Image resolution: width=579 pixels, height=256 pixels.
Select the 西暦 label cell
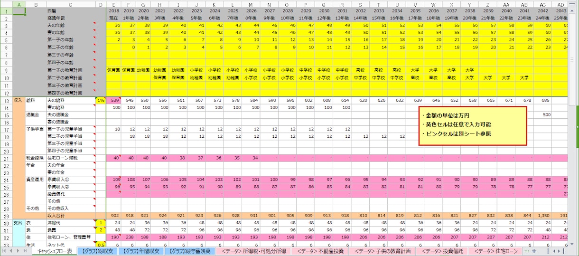click(x=70, y=10)
